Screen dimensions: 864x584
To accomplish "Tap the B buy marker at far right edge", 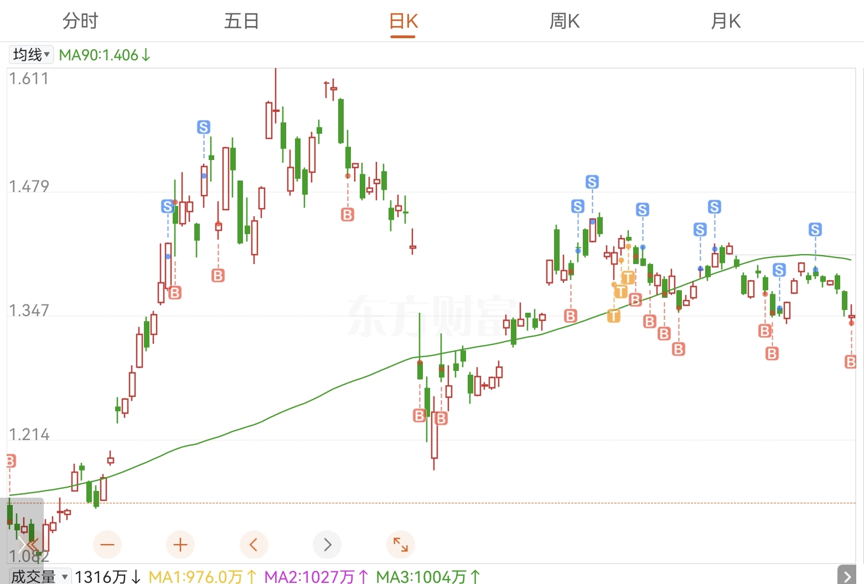I will click(x=851, y=362).
